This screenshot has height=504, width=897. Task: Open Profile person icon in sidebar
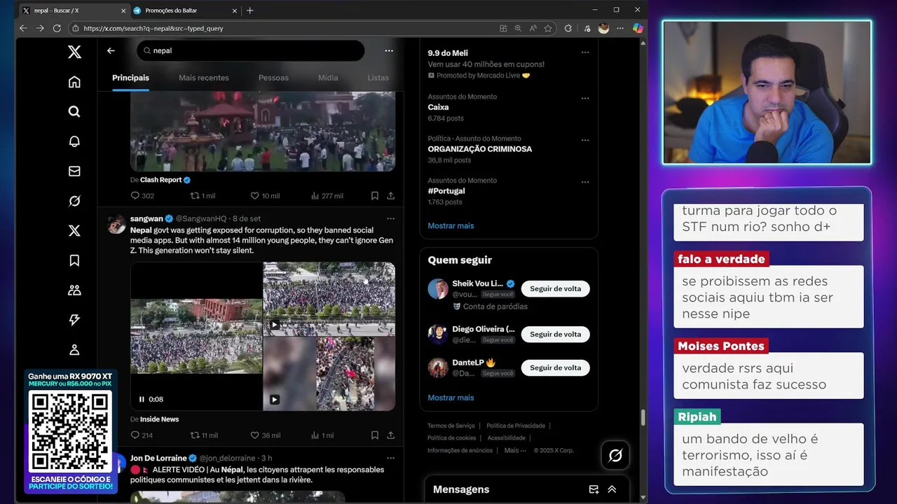[74, 349]
